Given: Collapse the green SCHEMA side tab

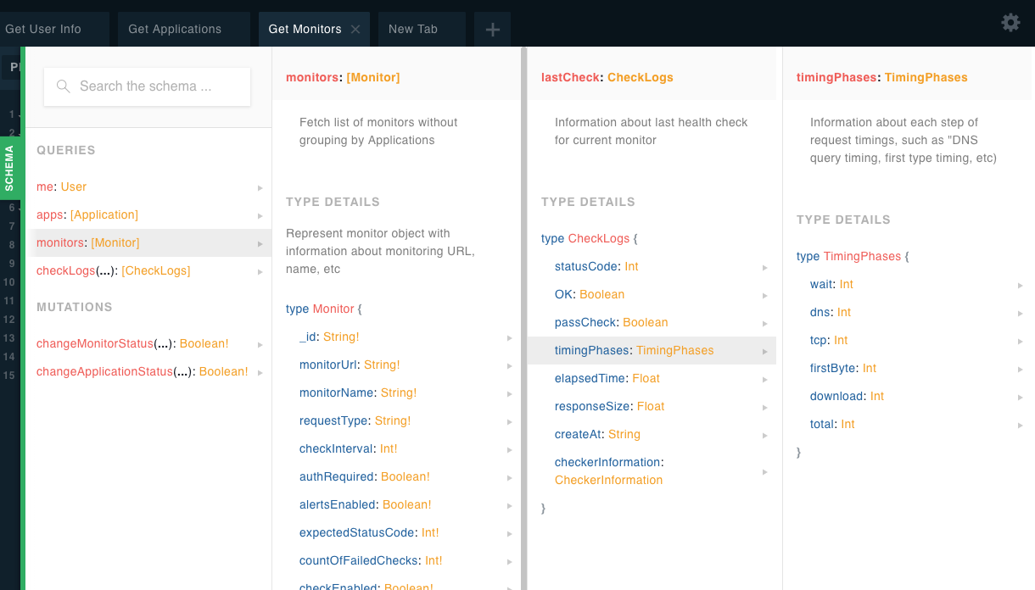Looking at the screenshot, I should (x=10, y=167).
